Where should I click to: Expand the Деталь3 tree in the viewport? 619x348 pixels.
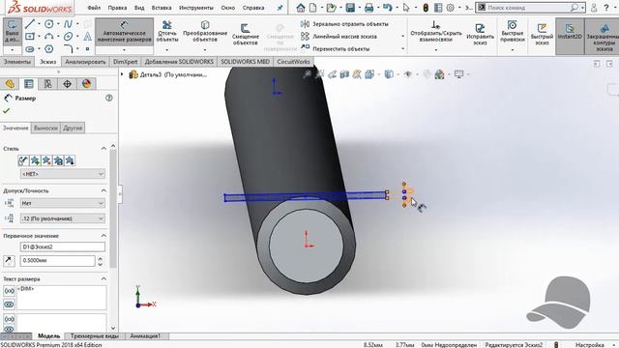click(x=122, y=74)
